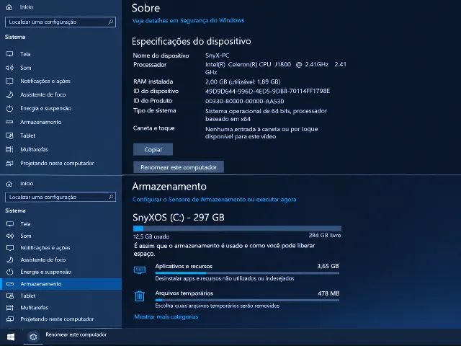Click the 478 MB size value

tap(328, 293)
